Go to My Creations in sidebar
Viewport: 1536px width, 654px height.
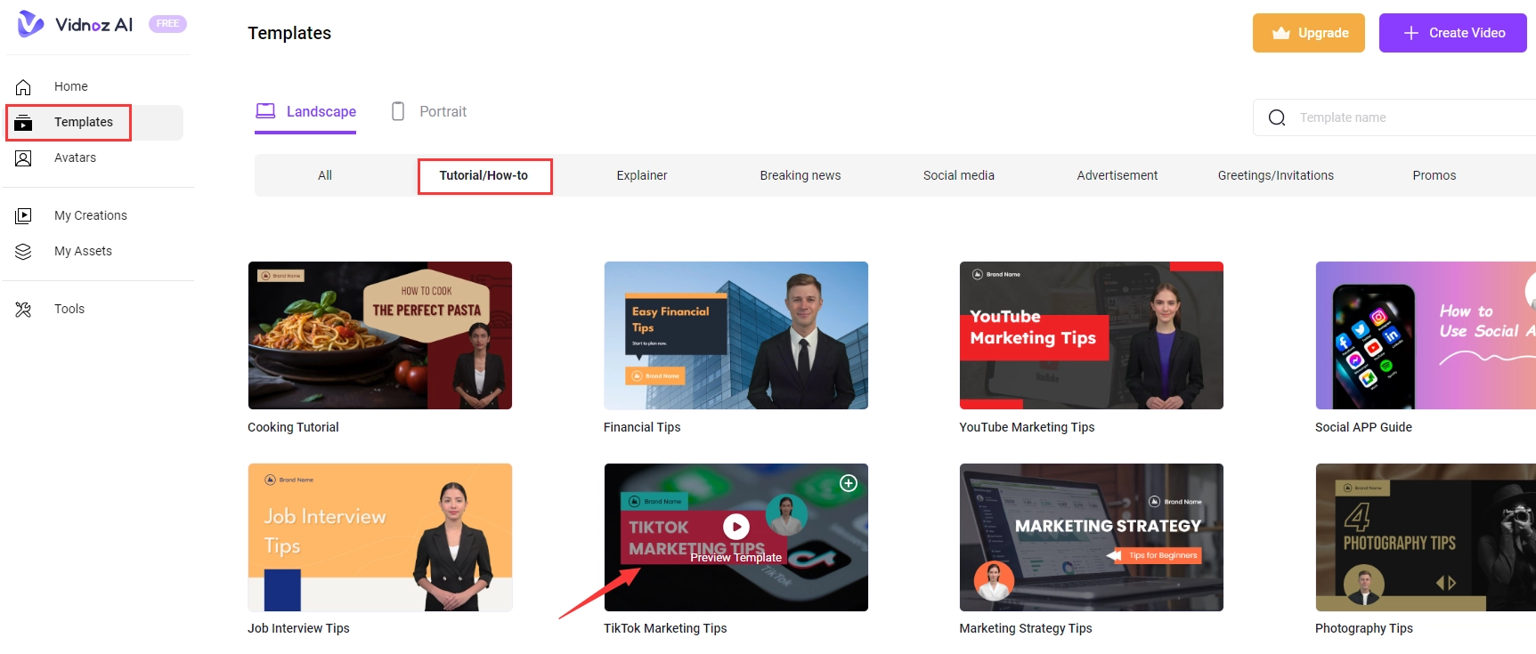[90, 215]
